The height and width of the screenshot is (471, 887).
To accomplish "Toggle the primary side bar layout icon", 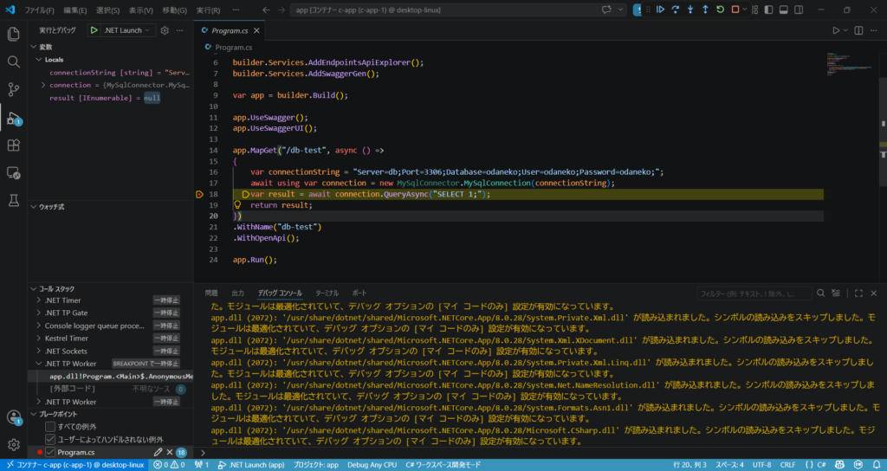I will [x=768, y=10].
